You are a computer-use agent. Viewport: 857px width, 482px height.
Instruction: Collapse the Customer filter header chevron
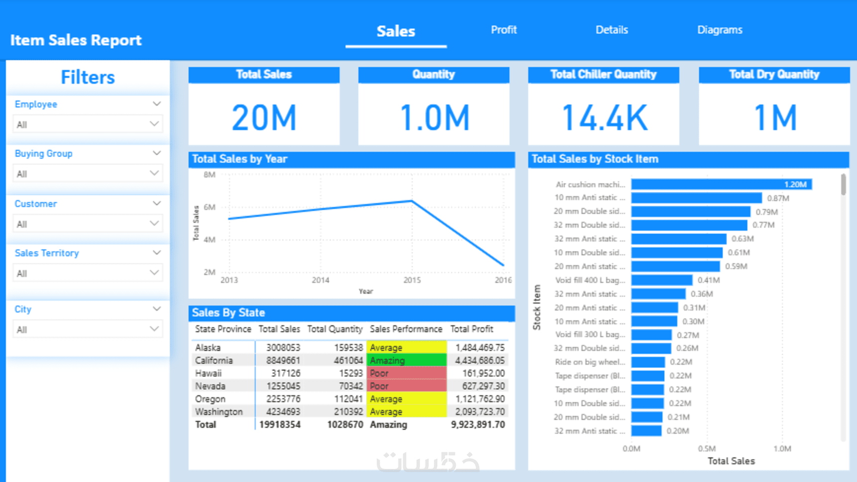tap(157, 203)
